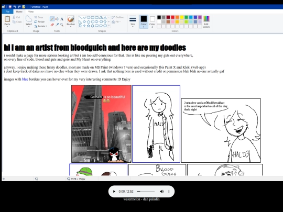Switch to the Home tab

pyautogui.click(x=19, y=12)
